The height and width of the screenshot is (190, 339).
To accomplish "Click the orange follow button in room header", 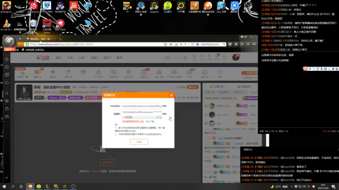I will [193, 87].
